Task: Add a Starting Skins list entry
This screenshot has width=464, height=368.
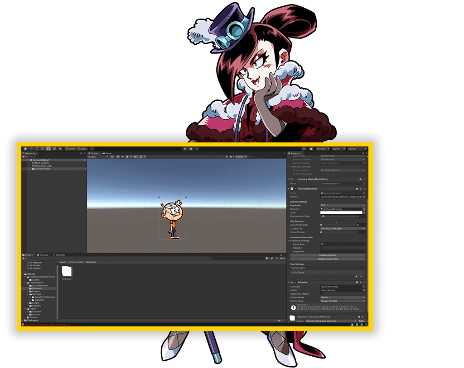Action: tap(356, 276)
